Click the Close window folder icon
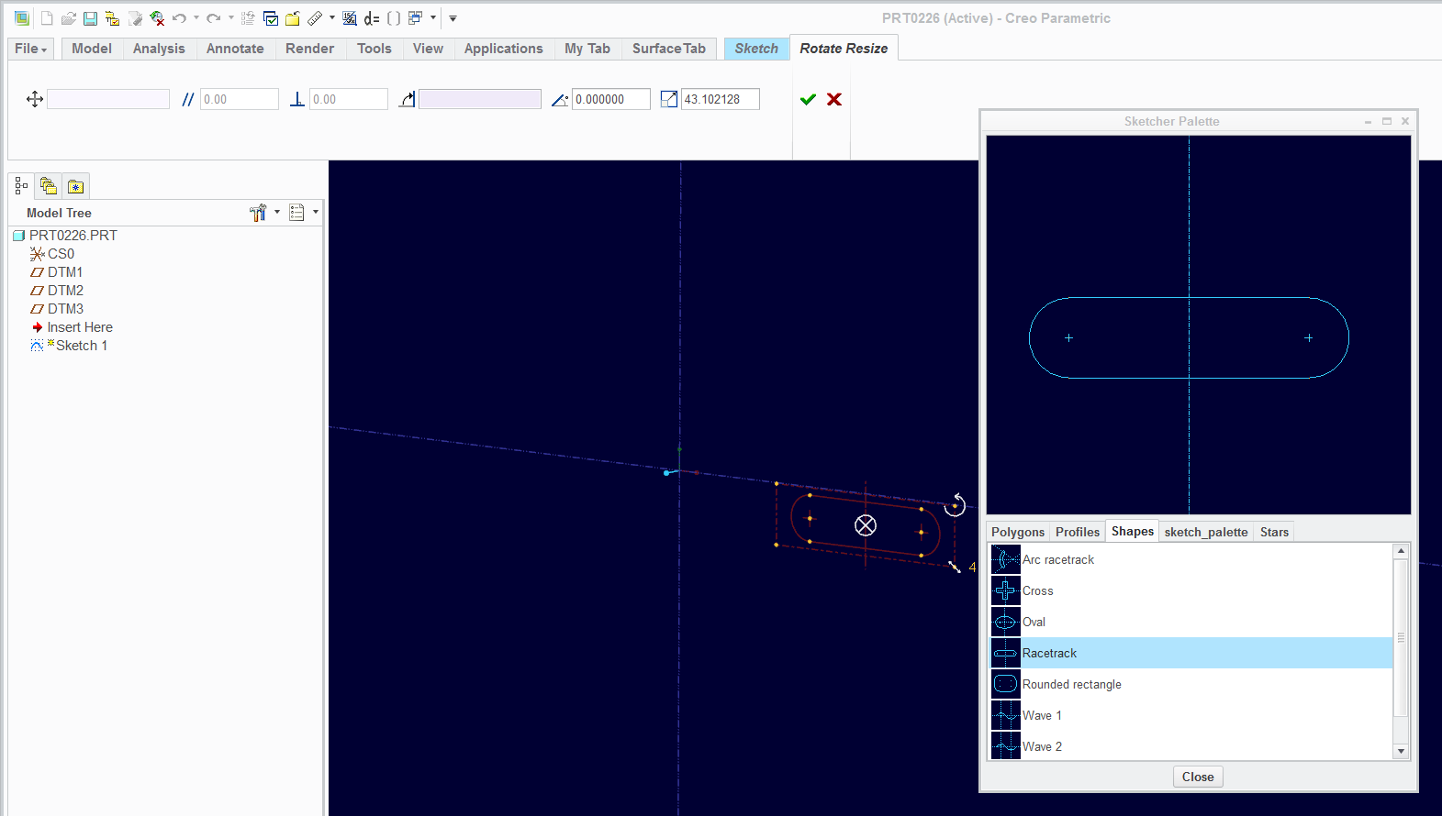Viewport: 1442px width, 816px height. pyautogui.click(x=293, y=18)
